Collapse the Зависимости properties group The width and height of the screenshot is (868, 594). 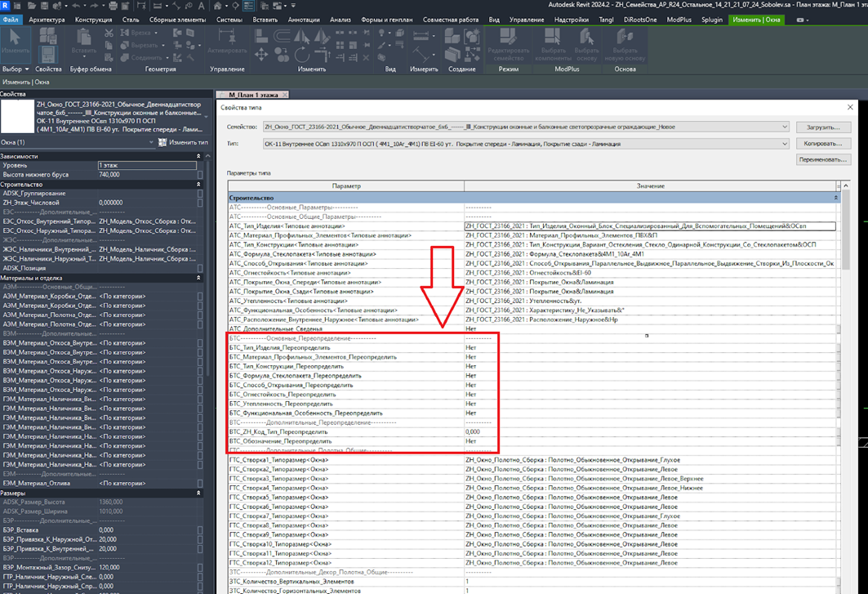198,156
